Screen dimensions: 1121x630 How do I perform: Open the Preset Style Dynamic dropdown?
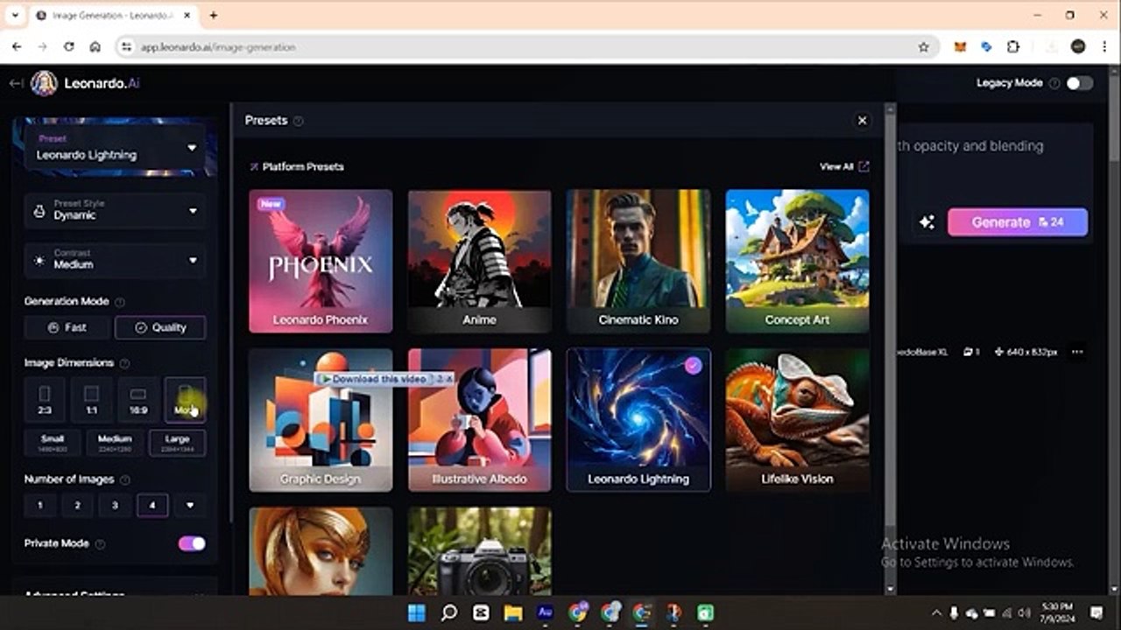click(x=116, y=211)
